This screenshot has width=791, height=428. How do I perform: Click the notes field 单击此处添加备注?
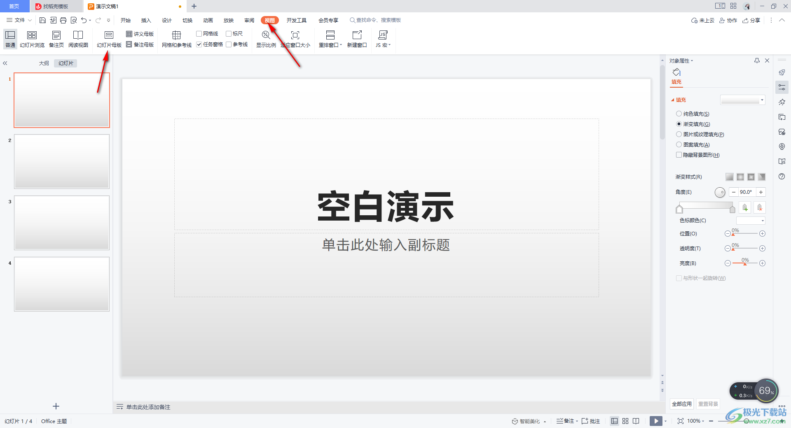point(148,407)
